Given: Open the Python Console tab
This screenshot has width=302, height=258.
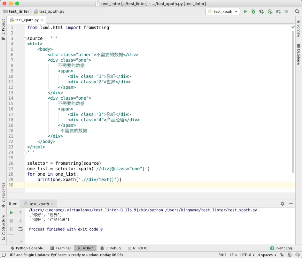Looking at the screenshot, I should point(27,248).
